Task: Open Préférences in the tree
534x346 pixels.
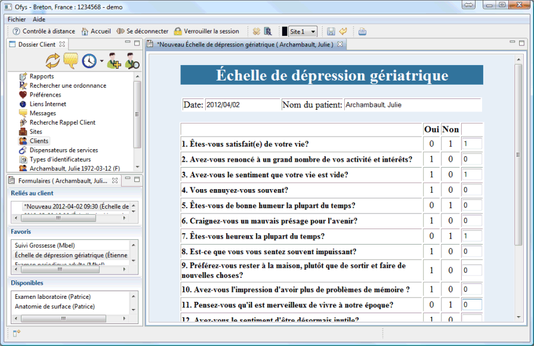Action: point(45,95)
